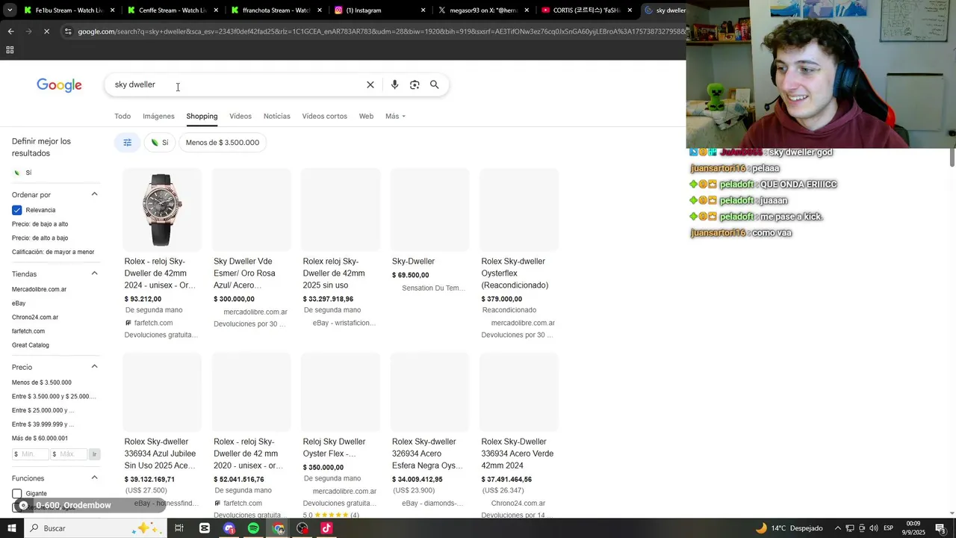Sort by Precio: de bajo a alto
Image resolution: width=956 pixels, height=538 pixels.
[x=40, y=224]
